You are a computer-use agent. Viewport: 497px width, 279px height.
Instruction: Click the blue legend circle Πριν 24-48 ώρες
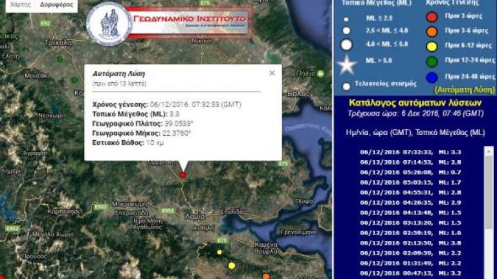(432, 77)
